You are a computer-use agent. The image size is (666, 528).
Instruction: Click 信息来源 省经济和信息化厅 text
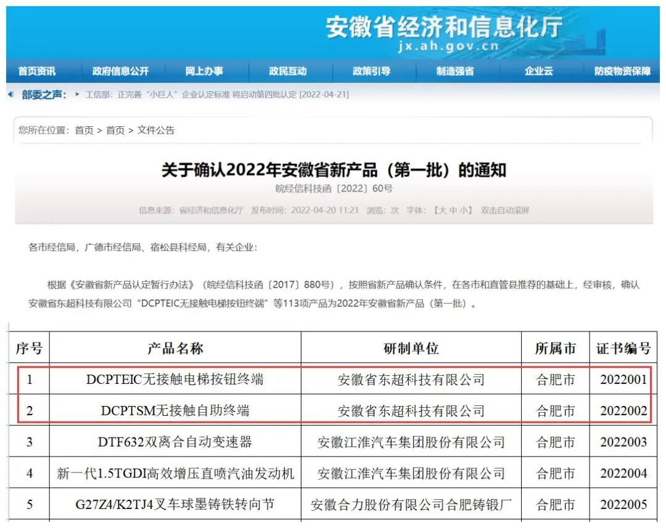tap(191, 210)
